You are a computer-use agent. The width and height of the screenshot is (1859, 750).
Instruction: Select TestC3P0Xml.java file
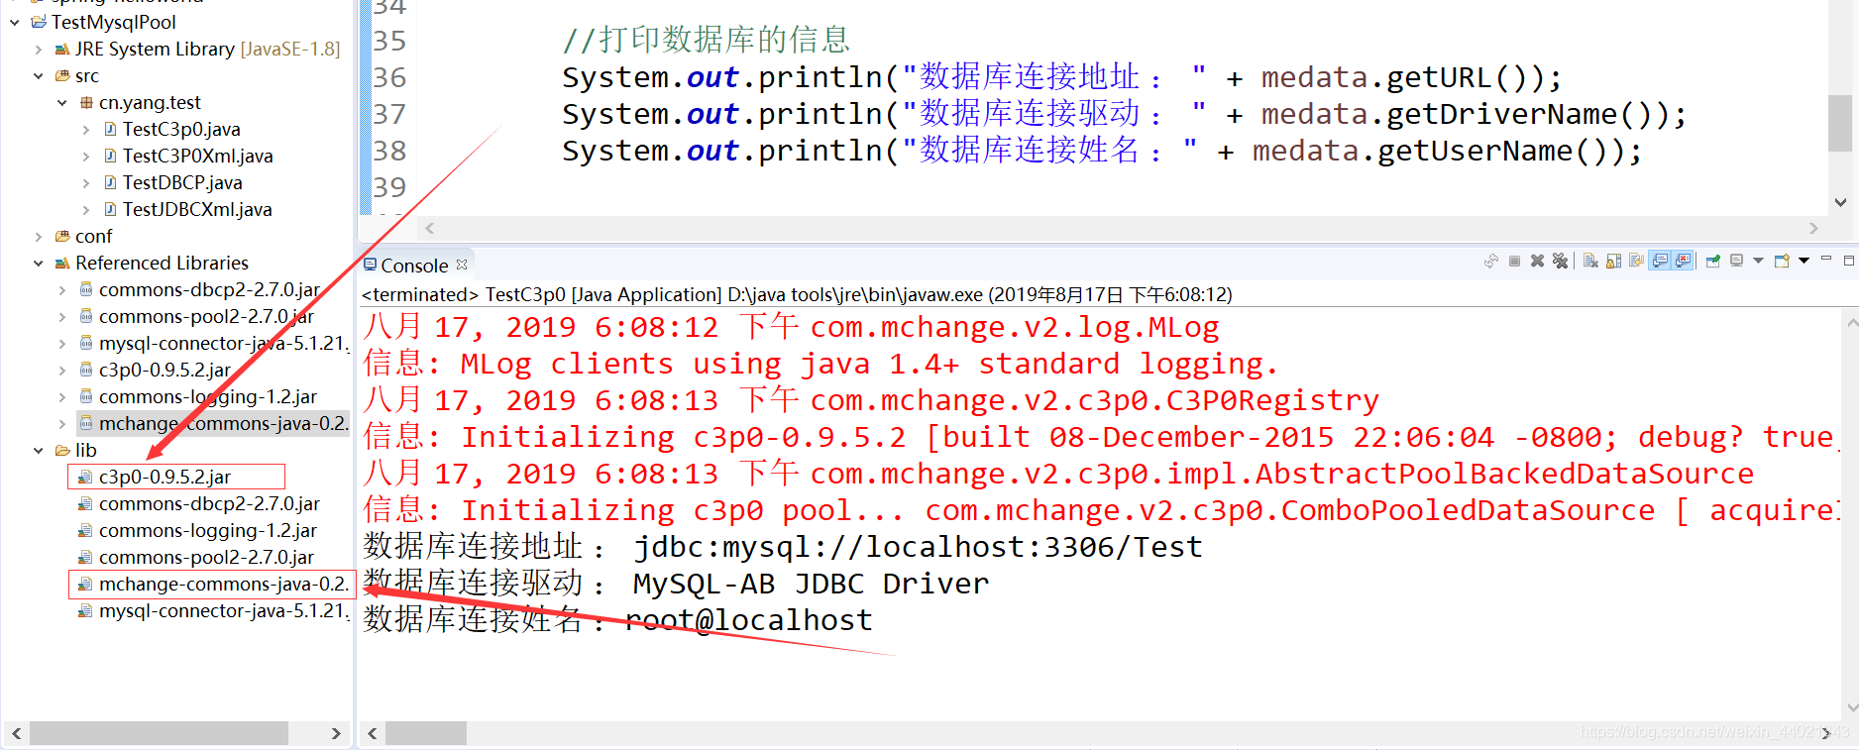[197, 156]
